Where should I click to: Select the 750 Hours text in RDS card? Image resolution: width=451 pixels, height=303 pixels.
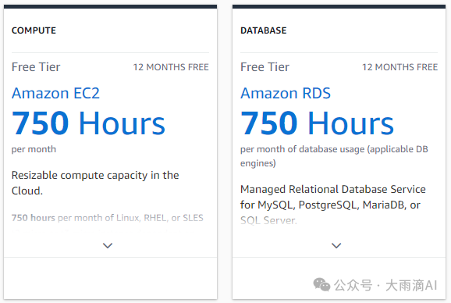pos(317,123)
